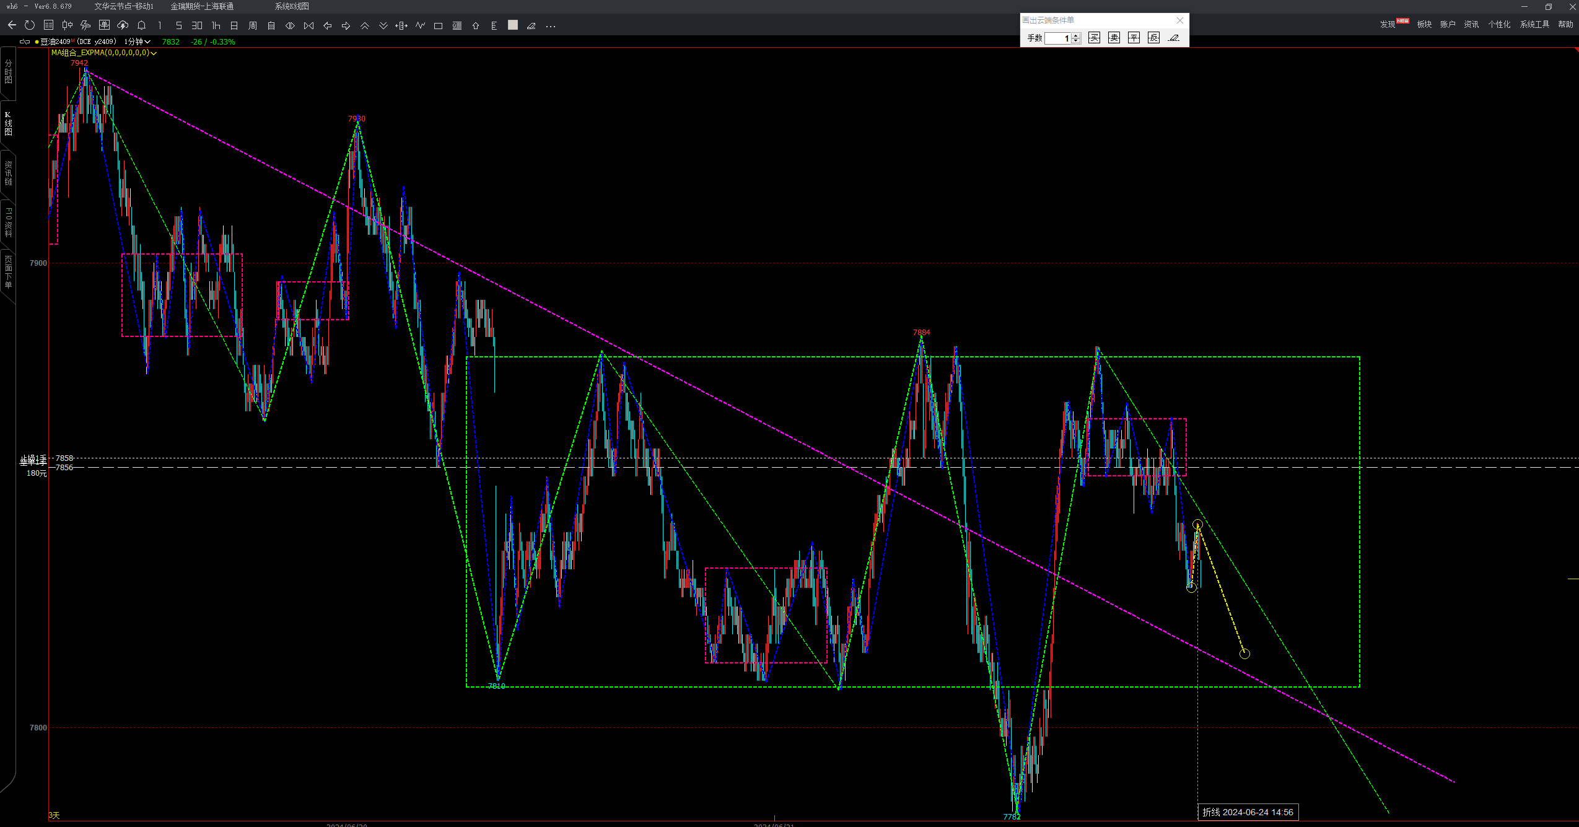
Task: Select the 30 minute period
Action: pos(196,25)
